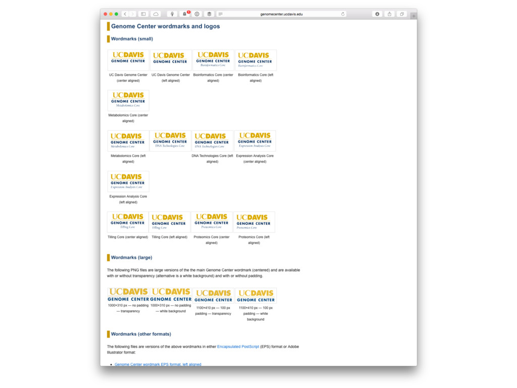The height and width of the screenshot is (388, 517).
Task: Click the 'Wordmarks (other formats)' heading
Action: (141, 334)
